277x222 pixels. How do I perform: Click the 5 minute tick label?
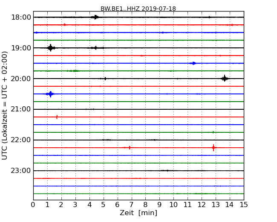click(103, 204)
